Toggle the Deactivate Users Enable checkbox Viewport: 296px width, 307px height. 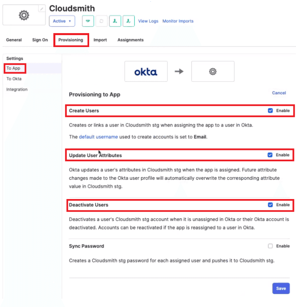click(270, 205)
